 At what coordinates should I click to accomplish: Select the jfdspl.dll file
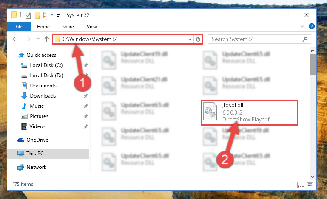click(250, 112)
